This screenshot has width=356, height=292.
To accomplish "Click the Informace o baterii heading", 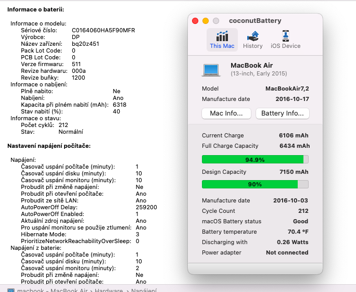I will pyautogui.click(x=35, y=9).
